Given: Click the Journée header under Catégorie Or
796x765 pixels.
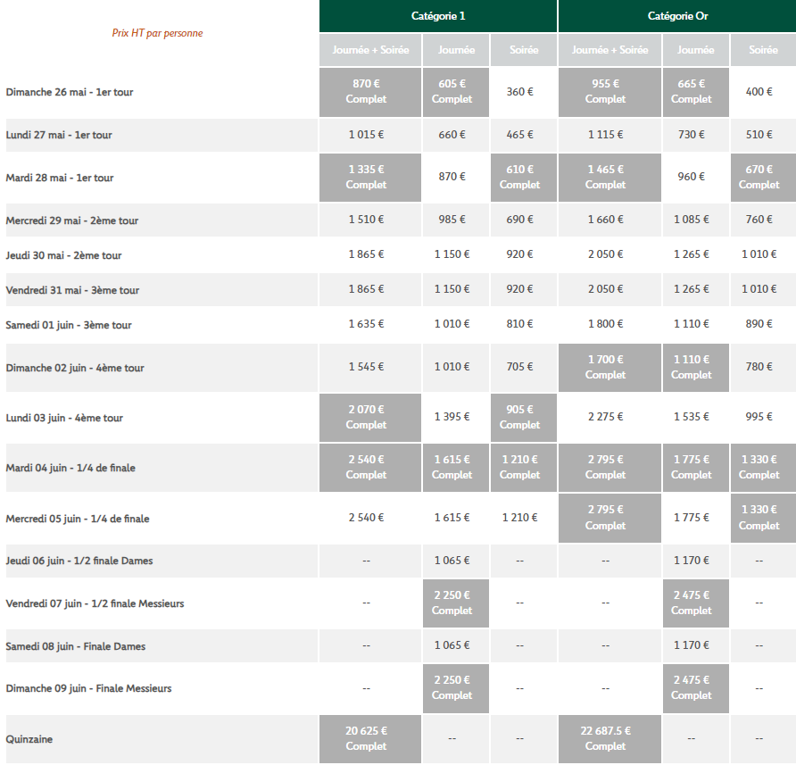Looking at the screenshot, I should click(695, 50).
